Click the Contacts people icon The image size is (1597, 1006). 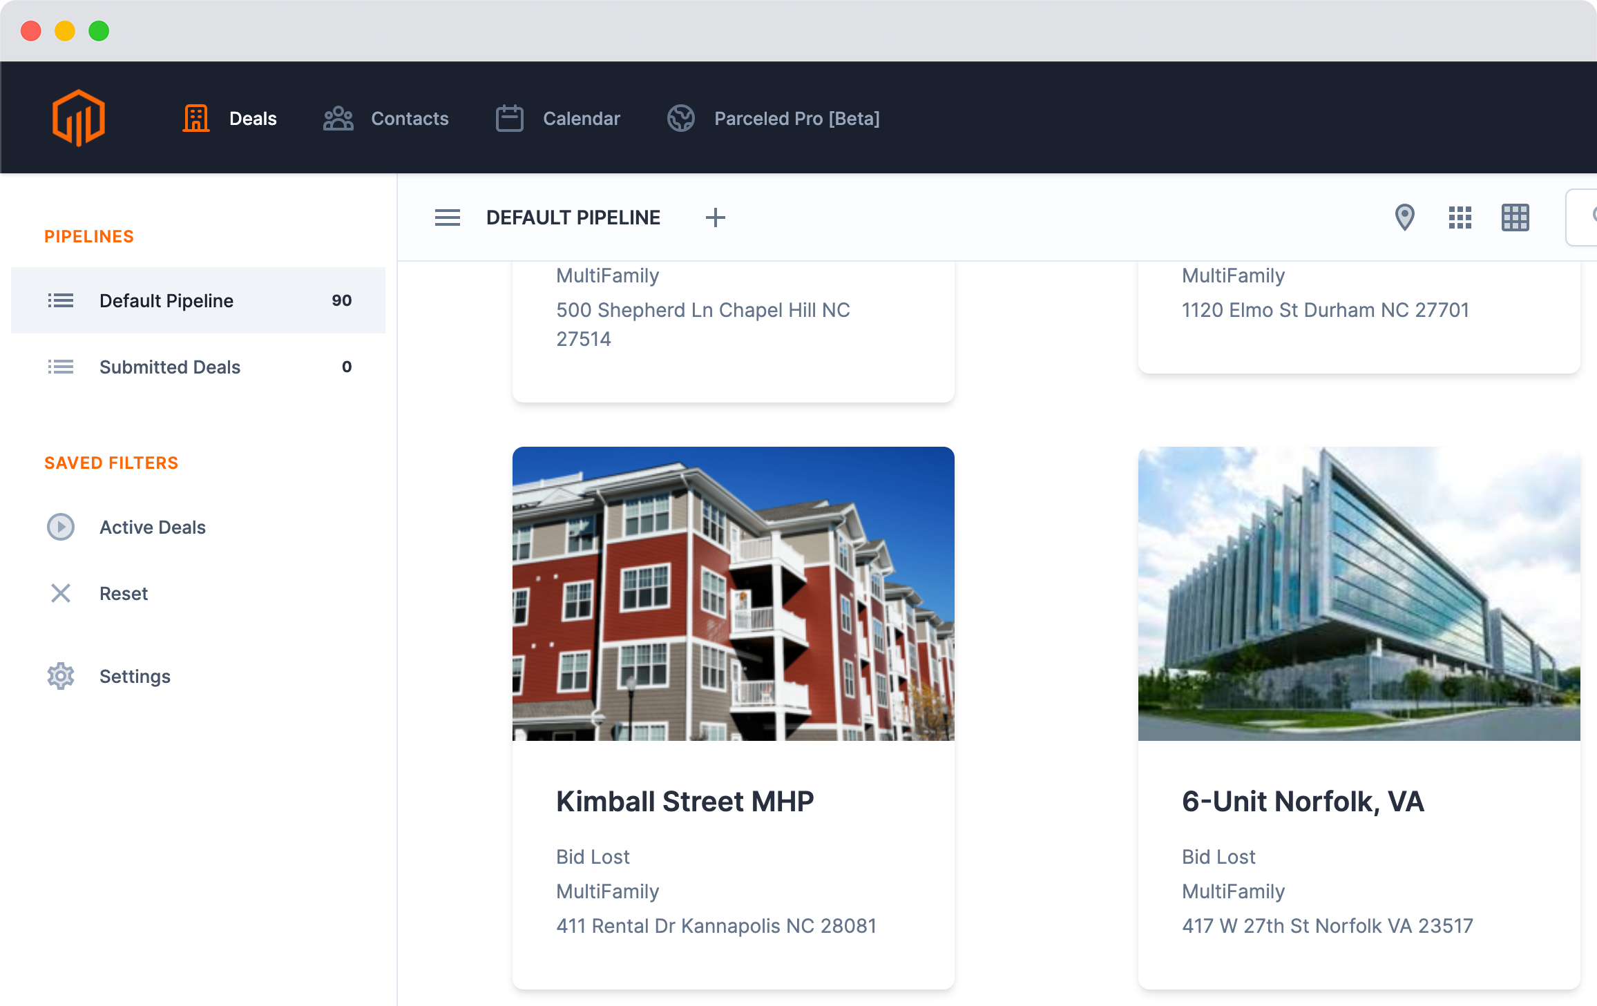pyautogui.click(x=338, y=117)
